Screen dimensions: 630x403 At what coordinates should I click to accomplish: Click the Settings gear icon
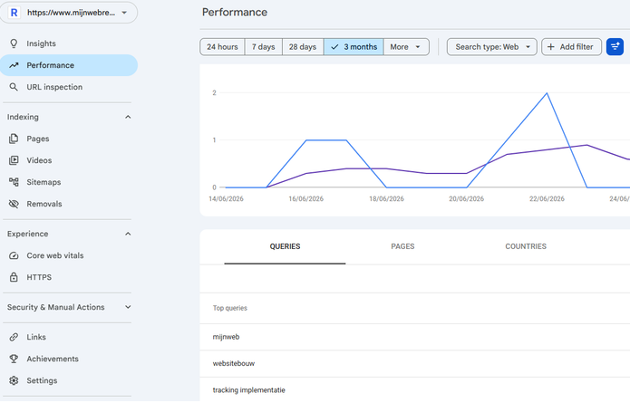[x=14, y=380]
